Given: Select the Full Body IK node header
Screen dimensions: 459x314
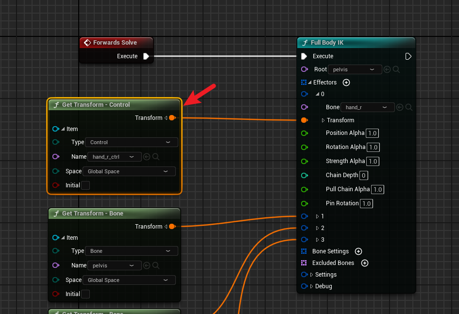Looking at the screenshot, I should (356, 43).
